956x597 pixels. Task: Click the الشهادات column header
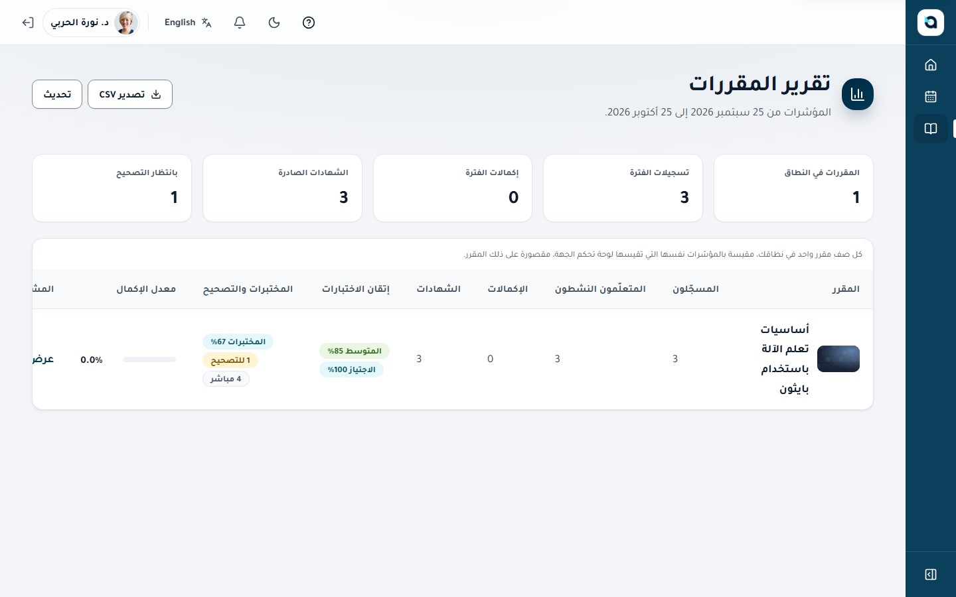[x=439, y=289]
